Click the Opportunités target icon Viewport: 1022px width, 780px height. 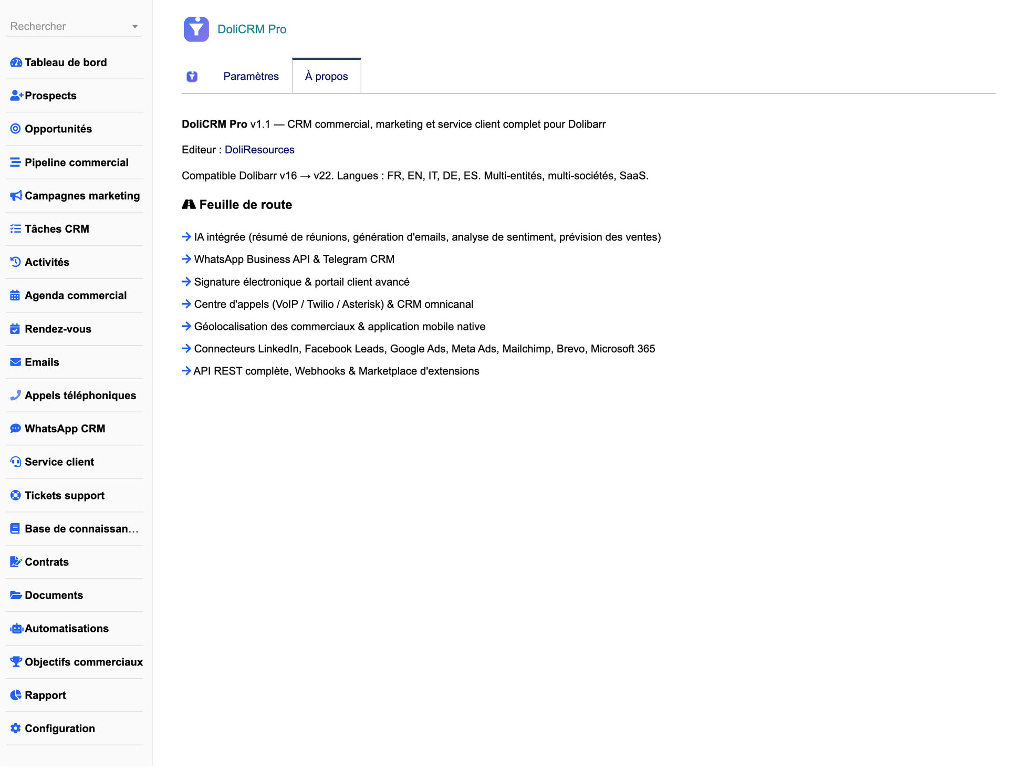pos(16,129)
